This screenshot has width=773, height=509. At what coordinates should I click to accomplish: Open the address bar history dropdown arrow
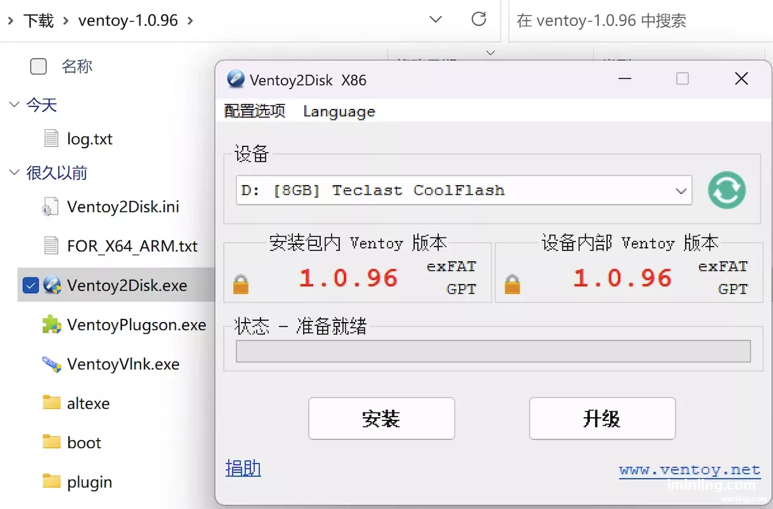coord(435,20)
